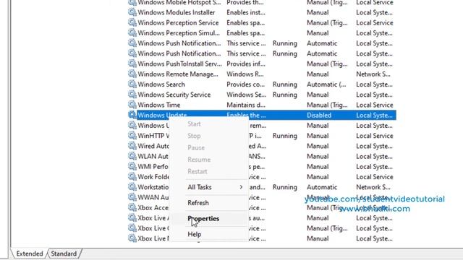Choose Refresh from the context menu
The width and height of the screenshot is (463, 260).
point(198,203)
